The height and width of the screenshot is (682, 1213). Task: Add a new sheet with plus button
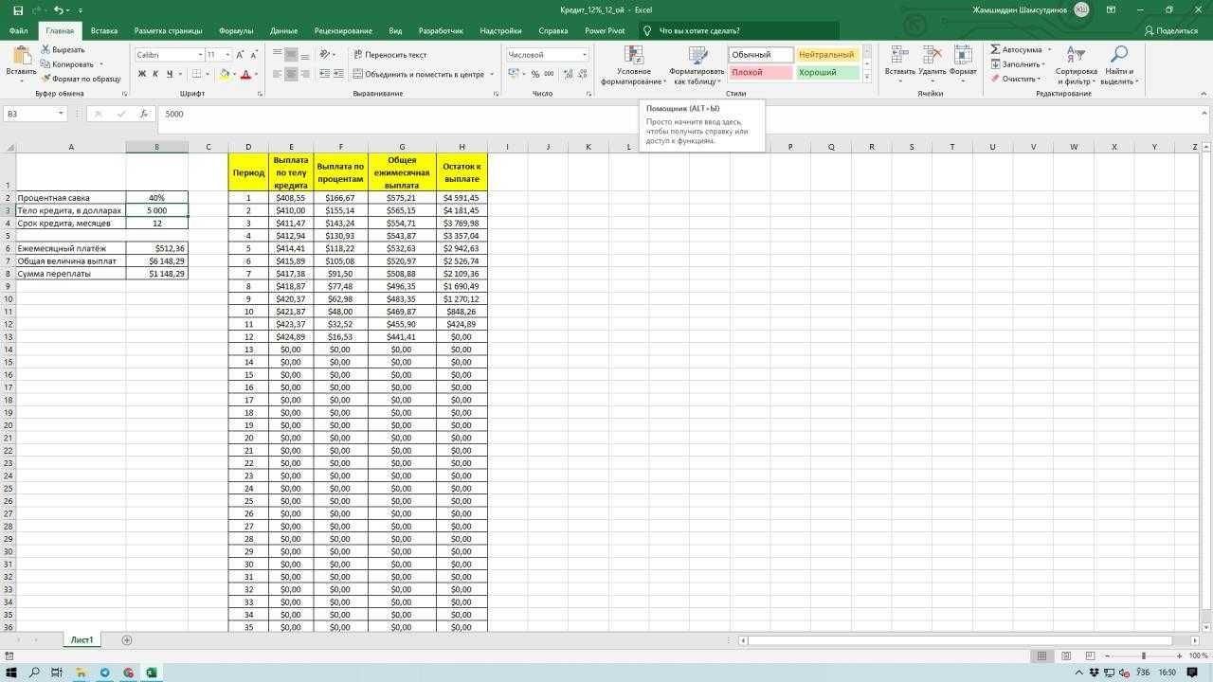(127, 640)
